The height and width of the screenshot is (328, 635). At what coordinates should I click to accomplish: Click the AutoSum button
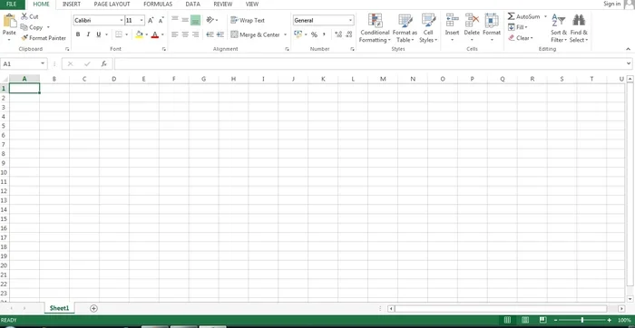coord(523,16)
